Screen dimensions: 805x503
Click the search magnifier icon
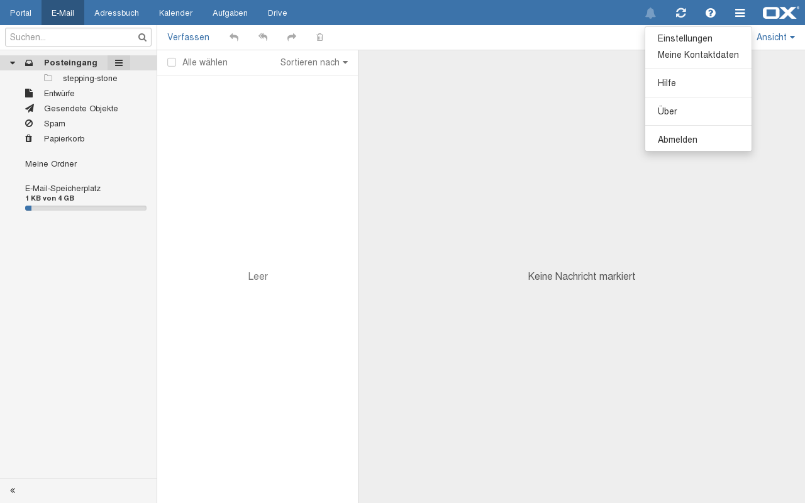click(142, 38)
